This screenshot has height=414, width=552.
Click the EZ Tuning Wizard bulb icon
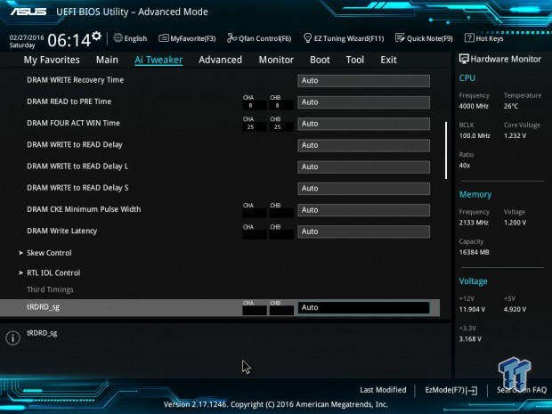point(307,37)
